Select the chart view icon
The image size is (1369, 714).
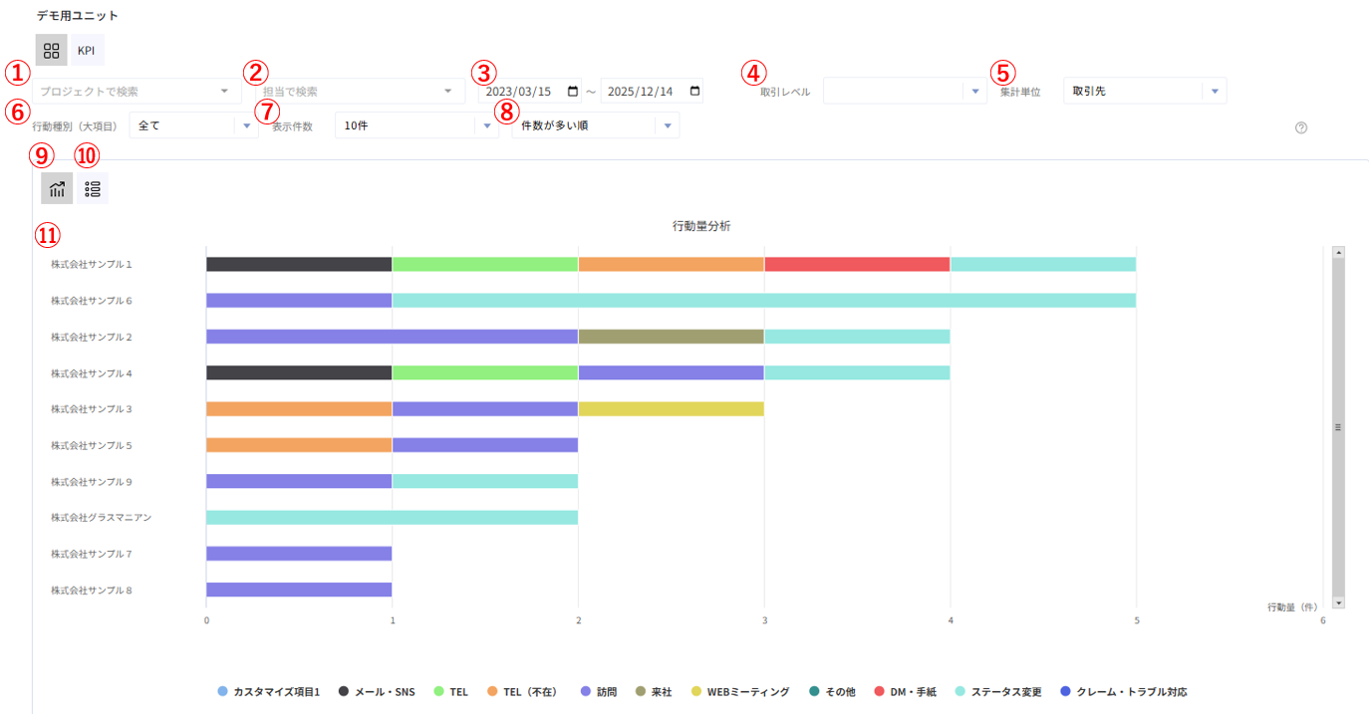tap(57, 188)
